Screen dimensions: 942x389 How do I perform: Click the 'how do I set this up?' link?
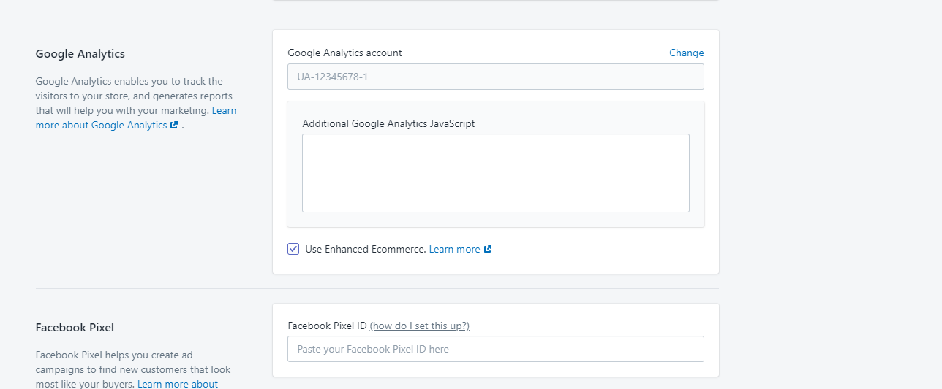[420, 326]
